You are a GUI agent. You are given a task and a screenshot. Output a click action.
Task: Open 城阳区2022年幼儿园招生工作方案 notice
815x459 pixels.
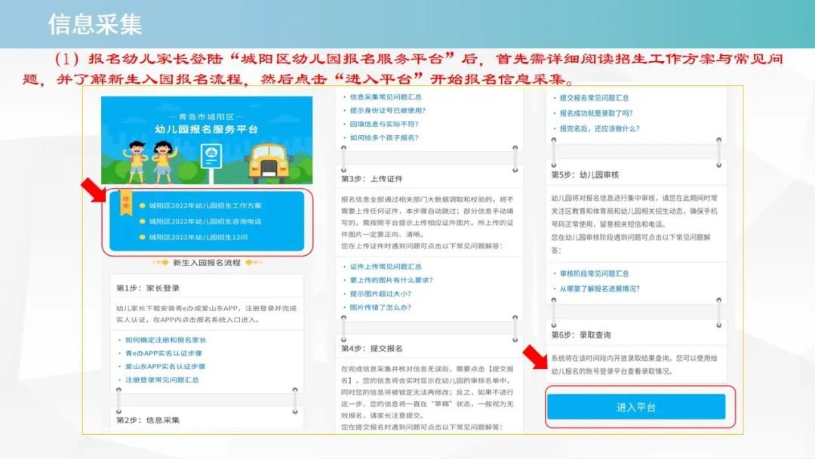[x=205, y=205]
